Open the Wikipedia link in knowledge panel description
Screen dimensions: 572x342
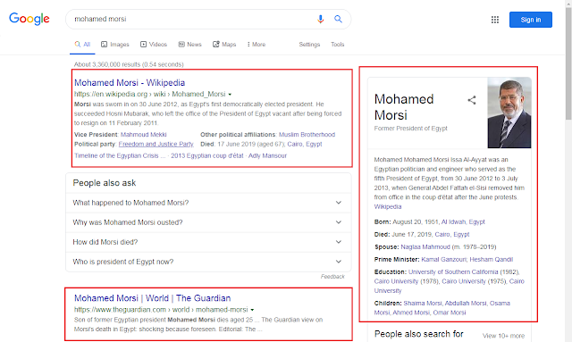click(387, 207)
